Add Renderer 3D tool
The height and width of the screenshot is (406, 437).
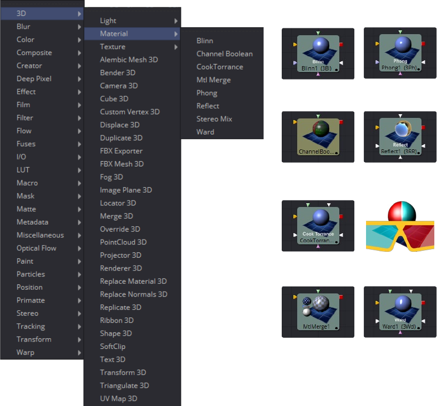pos(121,268)
